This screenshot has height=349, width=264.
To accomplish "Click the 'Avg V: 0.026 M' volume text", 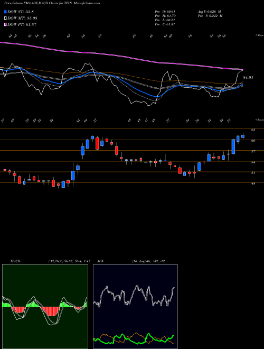I will click(x=209, y=12).
